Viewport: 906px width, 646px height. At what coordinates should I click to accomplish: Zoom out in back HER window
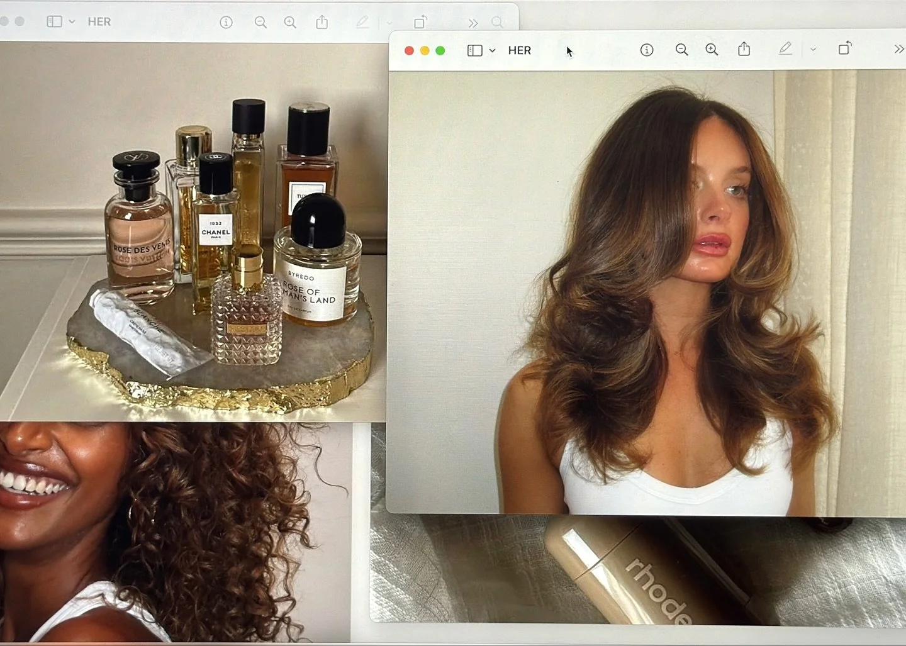pos(260,23)
